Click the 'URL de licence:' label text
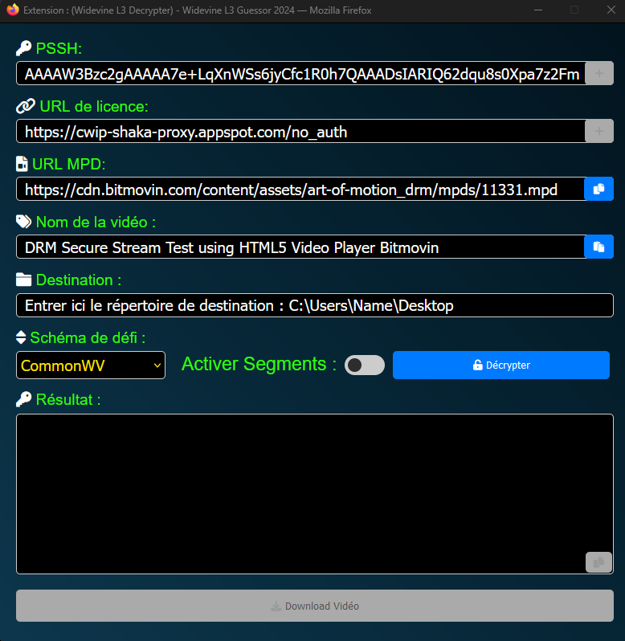Viewport: 625px width, 641px height. pos(94,106)
